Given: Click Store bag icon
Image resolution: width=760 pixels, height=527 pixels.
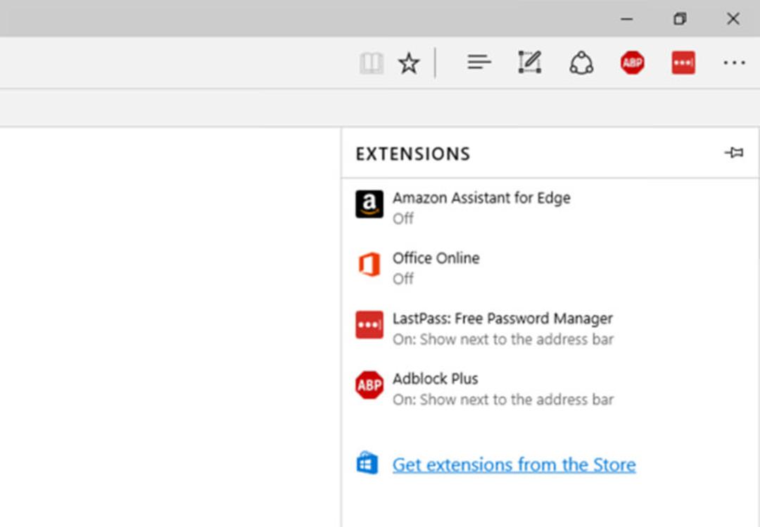Looking at the screenshot, I should (x=367, y=463).
